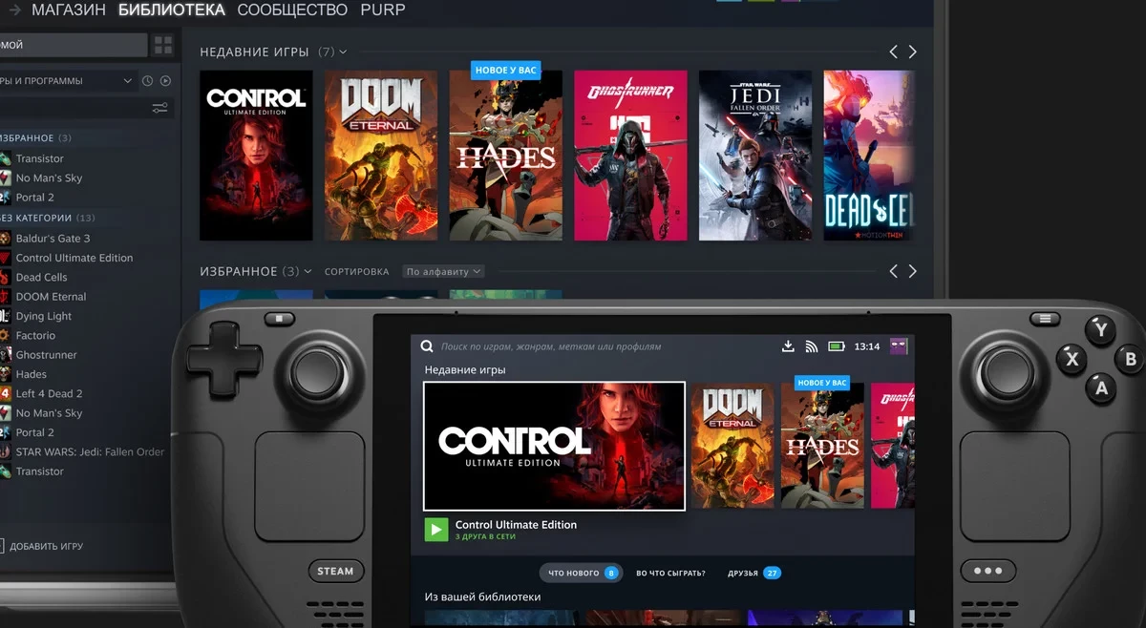
Task: Open the user avatar on the Deck screen
Action: click(x=899, y=345)
